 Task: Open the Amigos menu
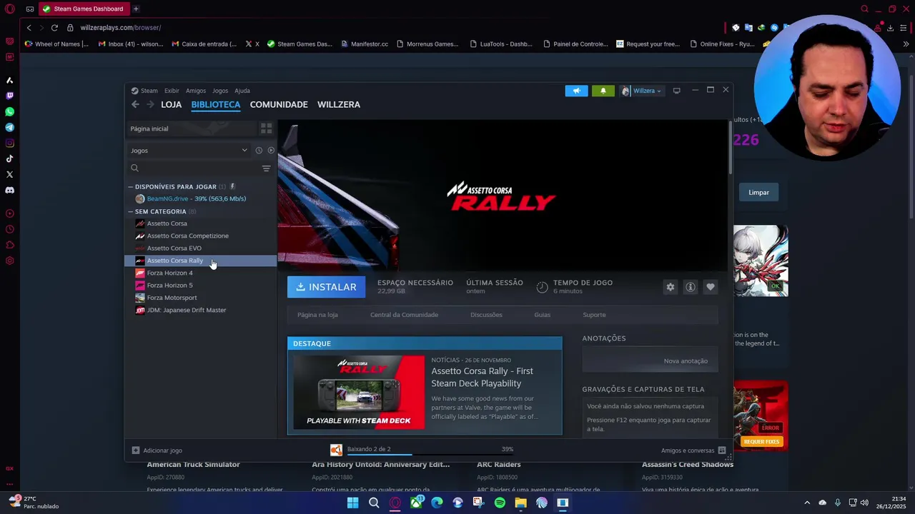click(x=196, y=91)
